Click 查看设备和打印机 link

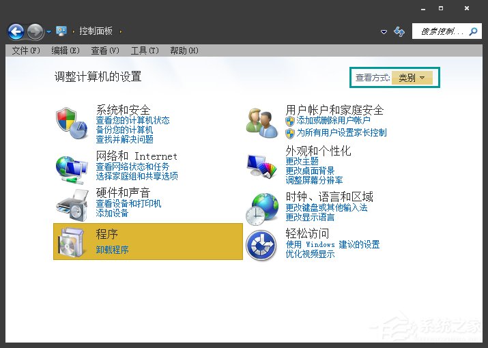tap(128, 203)
